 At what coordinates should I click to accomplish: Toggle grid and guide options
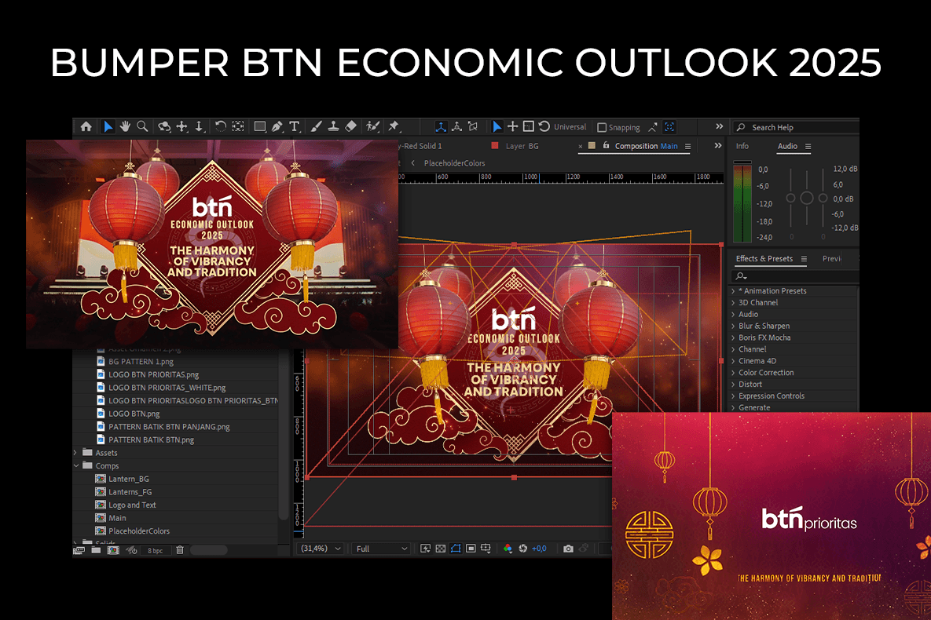point(486,549)
